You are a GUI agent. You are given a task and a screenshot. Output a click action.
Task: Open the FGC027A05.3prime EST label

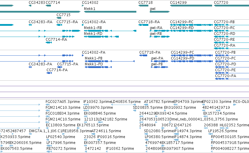coord(63,102)
